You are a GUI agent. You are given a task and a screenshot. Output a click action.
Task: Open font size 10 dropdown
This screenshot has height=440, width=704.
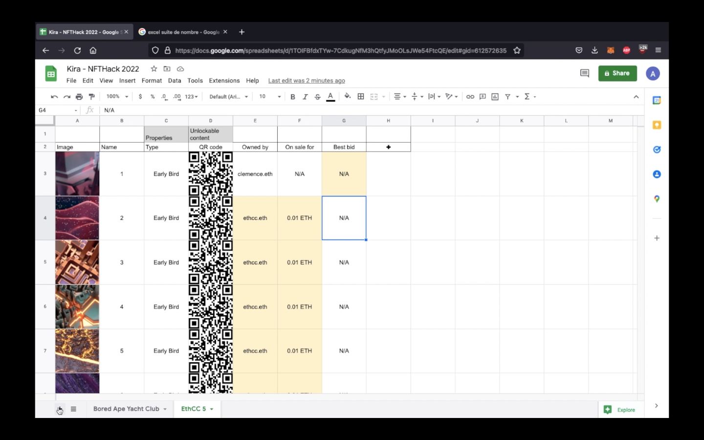point(270,97)
